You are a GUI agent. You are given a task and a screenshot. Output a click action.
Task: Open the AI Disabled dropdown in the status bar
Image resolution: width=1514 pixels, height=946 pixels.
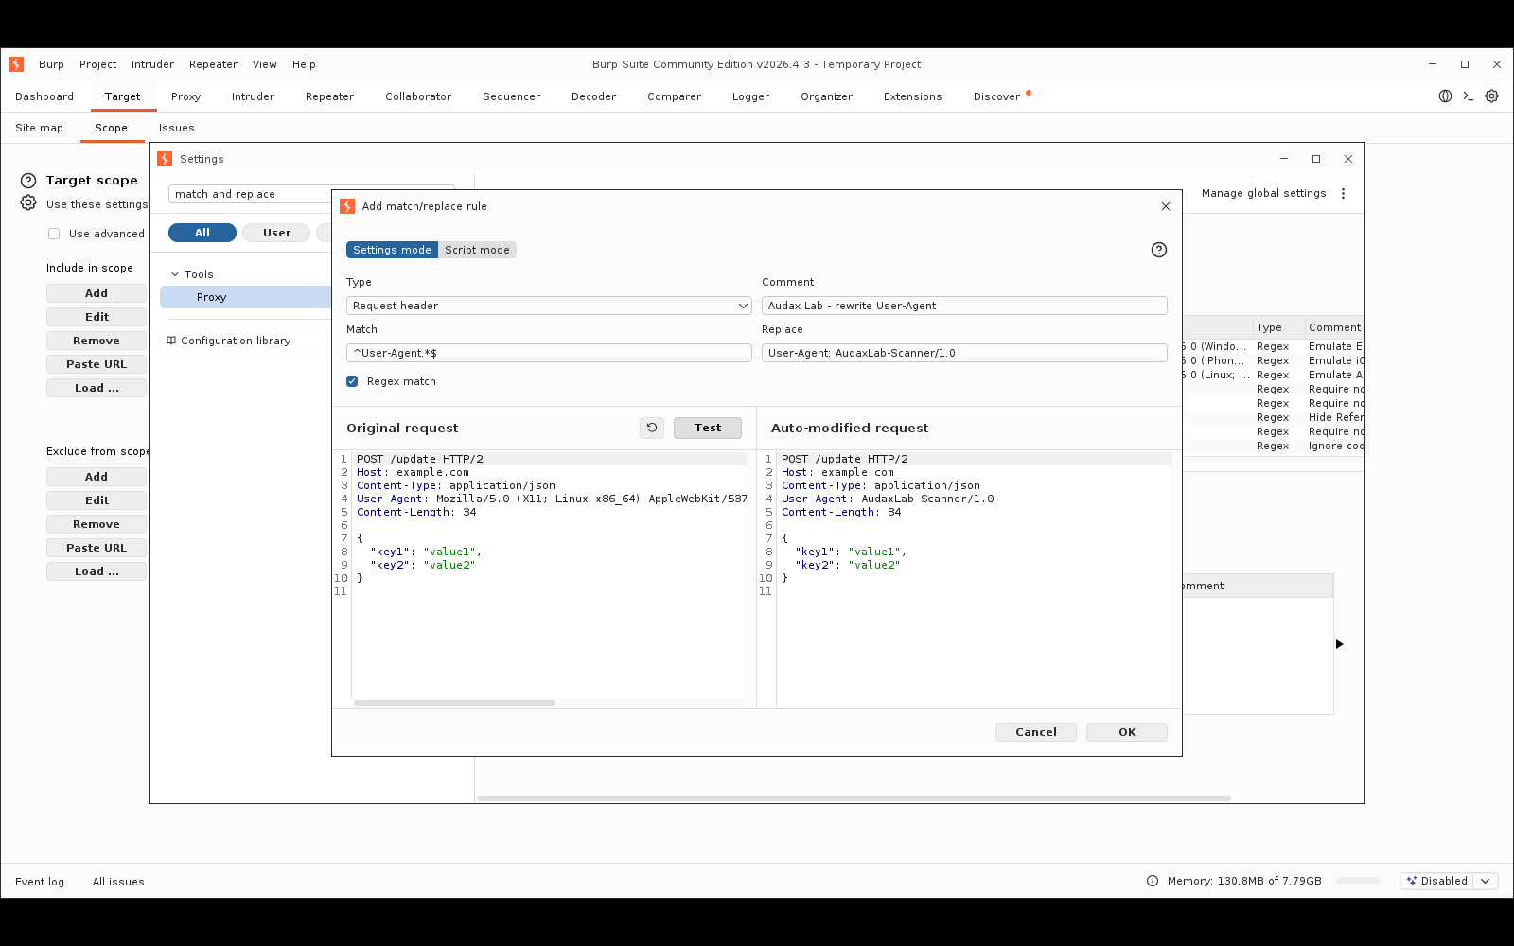coord(1449,881)
